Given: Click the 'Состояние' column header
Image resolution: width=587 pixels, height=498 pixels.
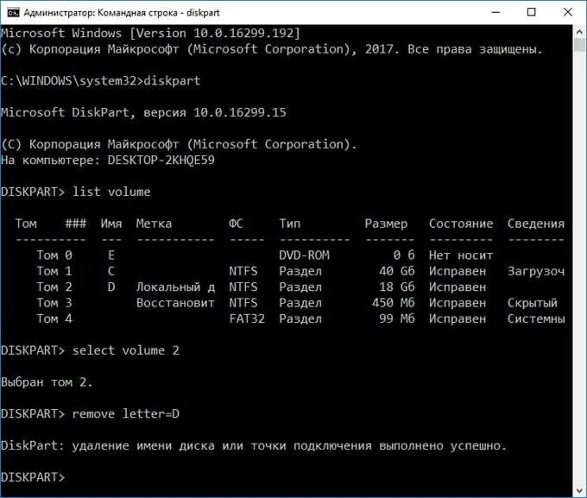Looking at the screenshot, I should [x=461, y=224].
